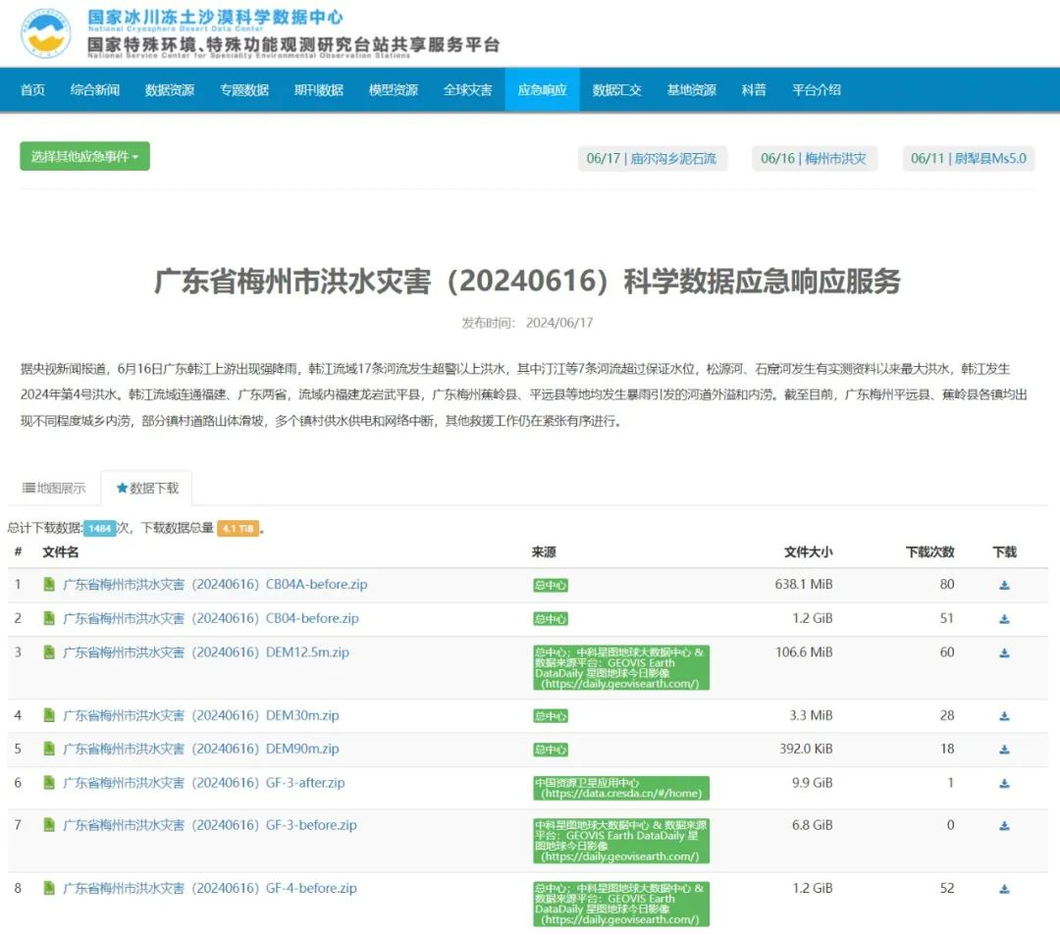Click the 总中心 source tag for CB04A-before

coord(550,586)
